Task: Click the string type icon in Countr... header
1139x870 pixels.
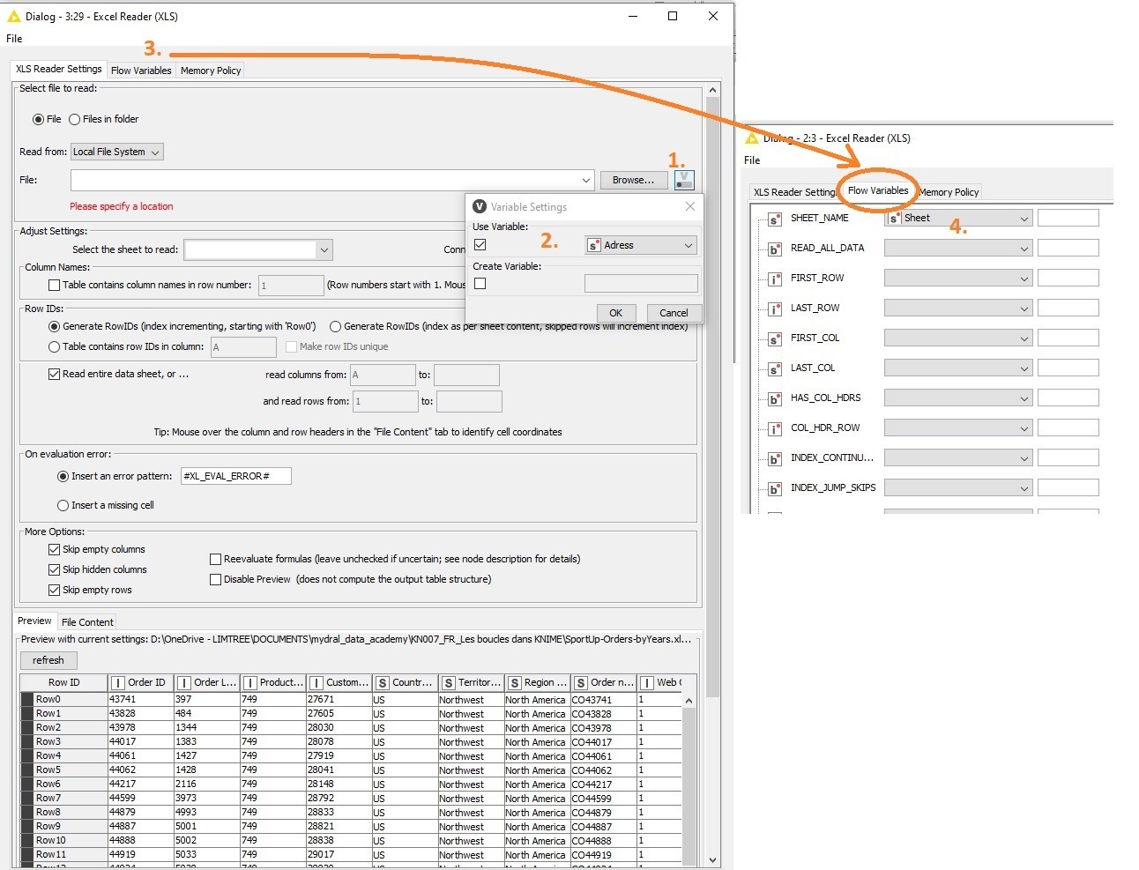Action: (383, 682)
